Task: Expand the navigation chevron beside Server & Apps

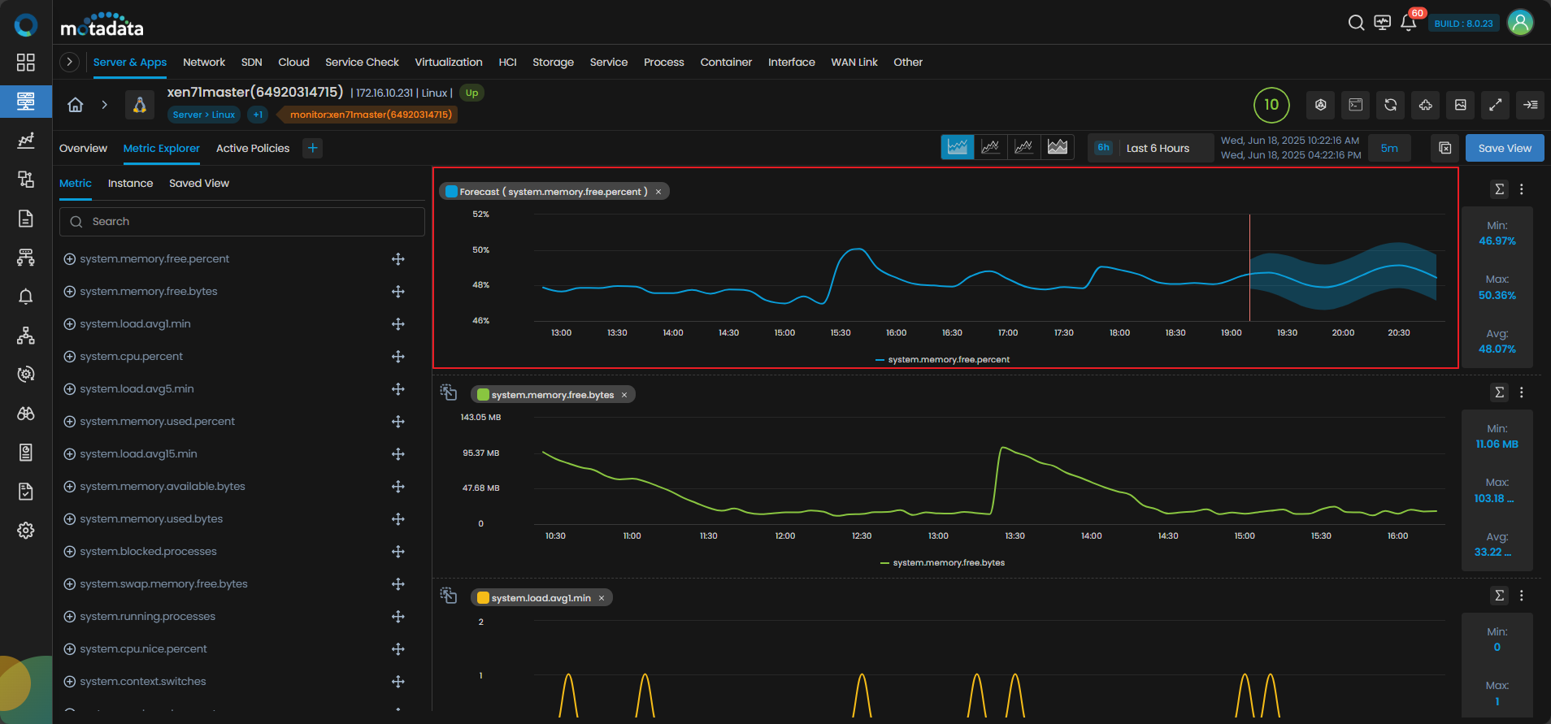Action: pyautogui.click(x=70, y=62)
